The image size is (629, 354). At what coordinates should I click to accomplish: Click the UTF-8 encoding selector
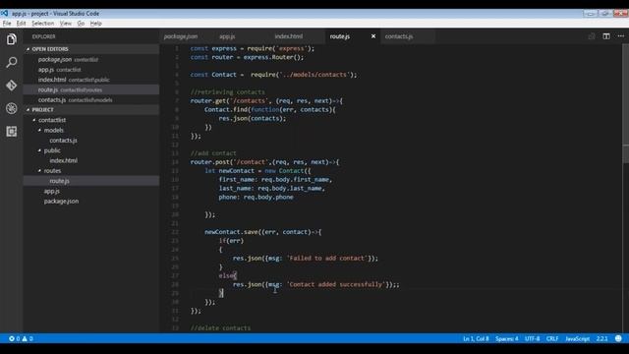[532, 338]
